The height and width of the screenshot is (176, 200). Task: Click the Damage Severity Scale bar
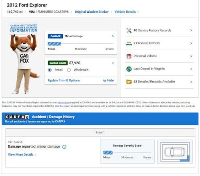[127, 152]
